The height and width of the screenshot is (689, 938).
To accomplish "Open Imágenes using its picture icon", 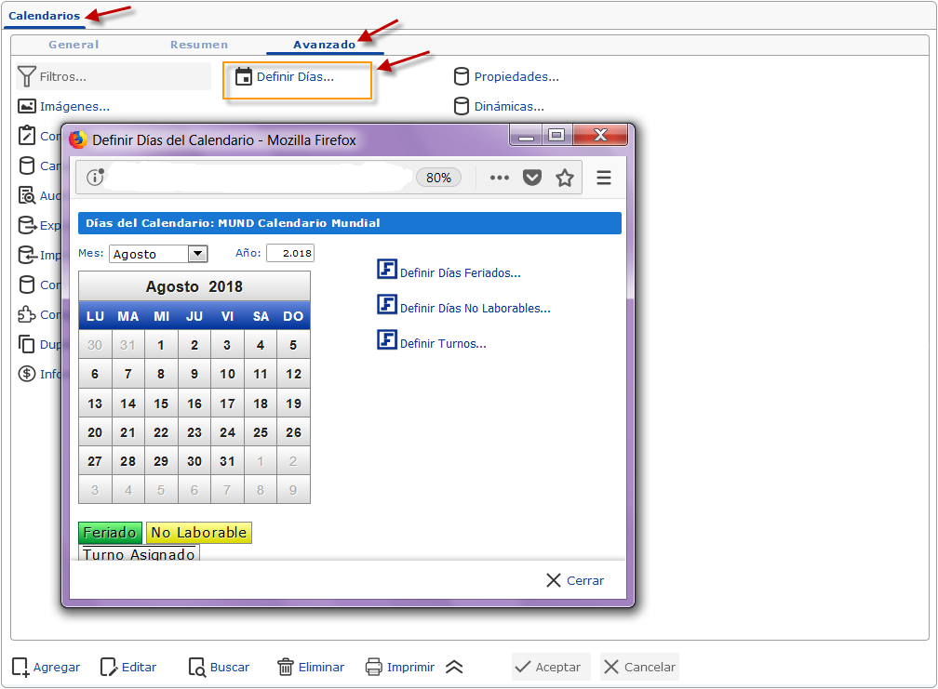I will tap(26, 105).
